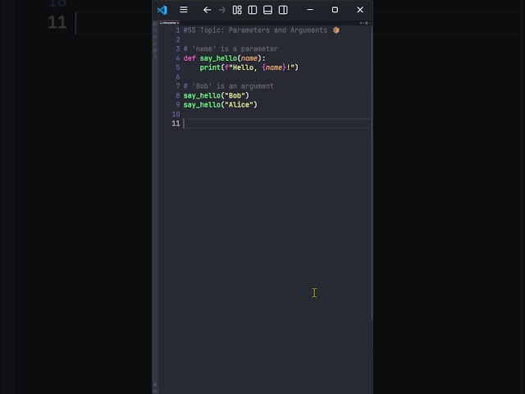This screenshot has height=394, width=525.
Task: Click line number 2 in the gutter
Action: 178,39
